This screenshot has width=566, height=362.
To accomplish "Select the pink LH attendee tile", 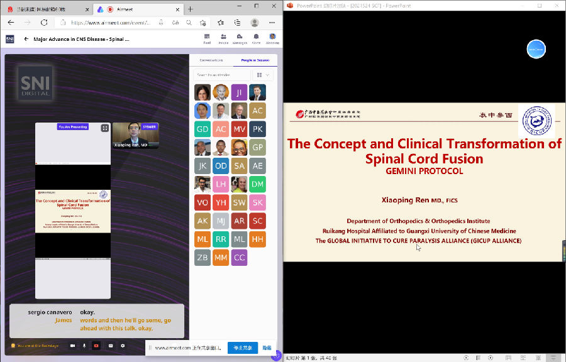I will point(221,184).
